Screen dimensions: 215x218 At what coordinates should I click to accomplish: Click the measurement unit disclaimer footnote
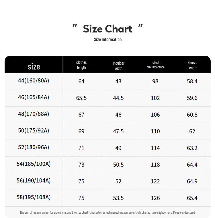click(107, 213)
